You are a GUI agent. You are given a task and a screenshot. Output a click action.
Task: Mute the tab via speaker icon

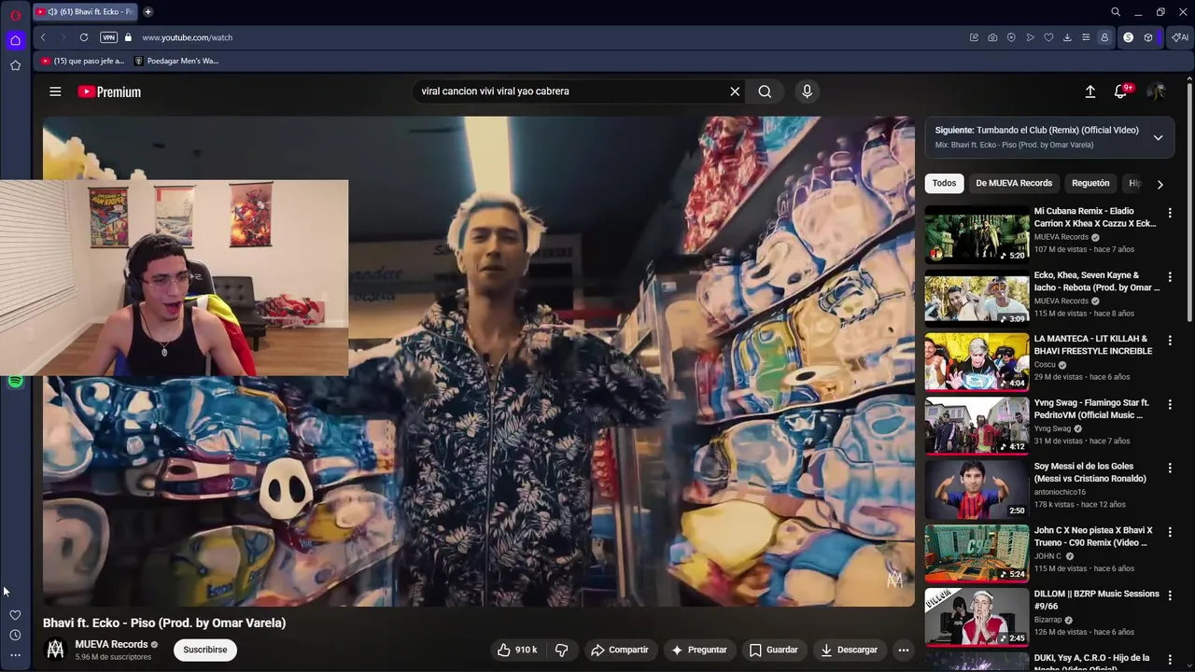pos(52,12)
